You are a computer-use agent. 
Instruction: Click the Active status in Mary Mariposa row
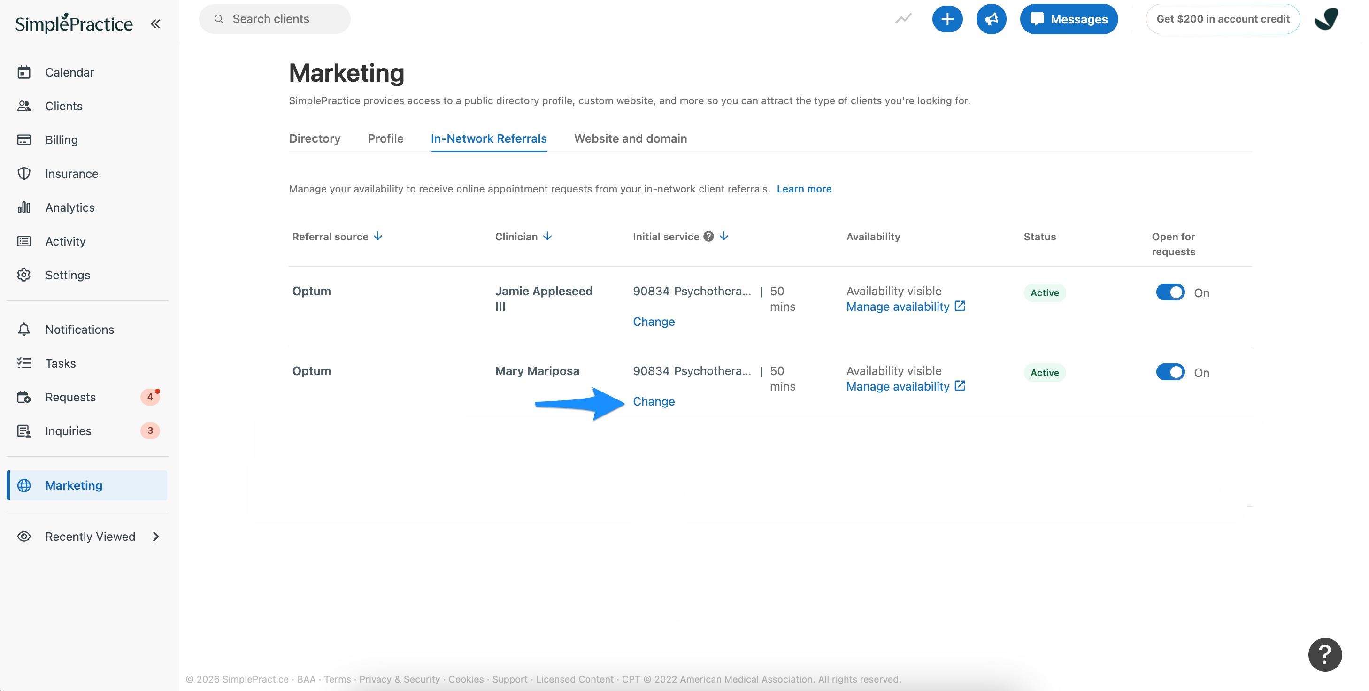pyautogui.click(x=1044, y=373)
